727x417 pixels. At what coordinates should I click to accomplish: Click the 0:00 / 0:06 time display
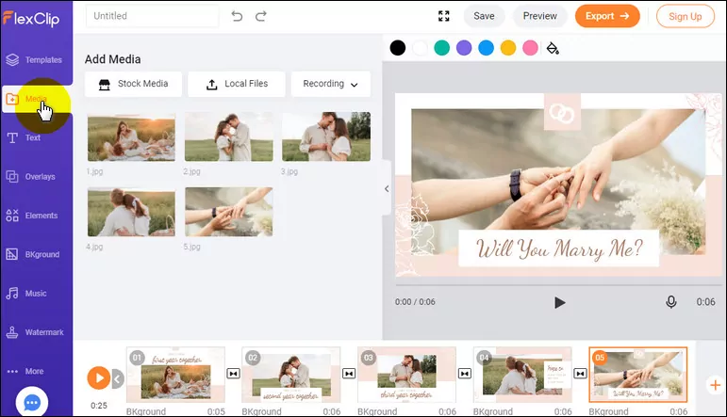click(415, 302)
